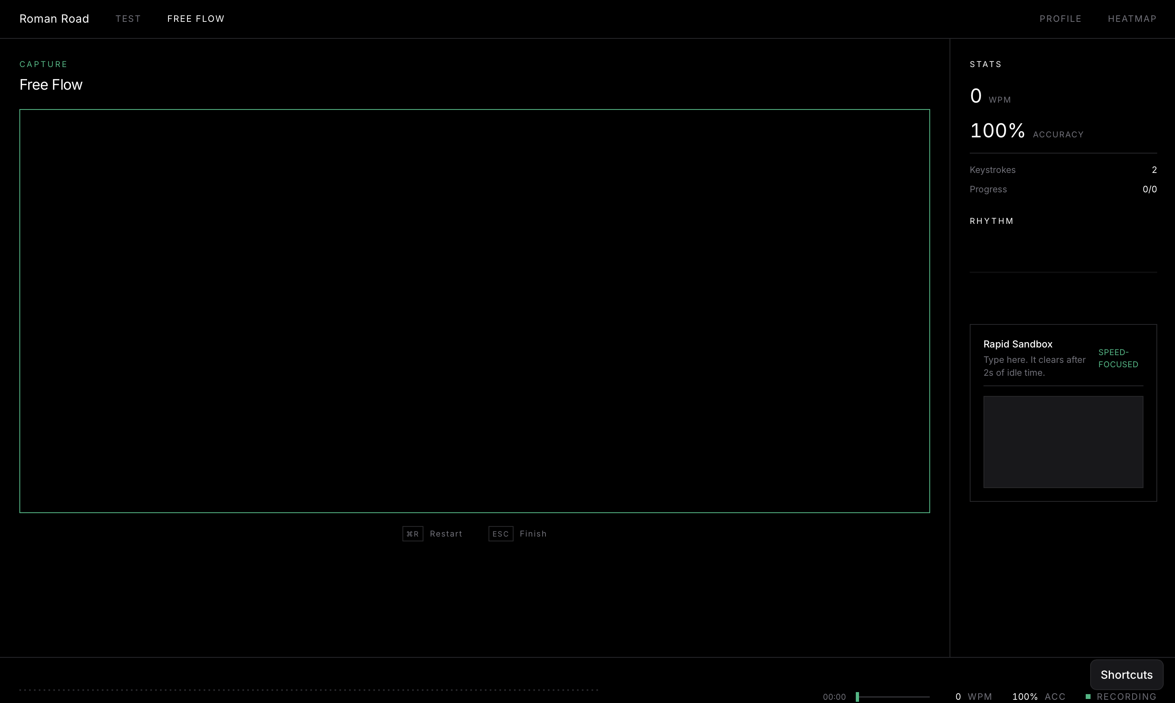1175x703 pixels.
Task: Click the 100% accuracy stat
Action: coord(997,131)
